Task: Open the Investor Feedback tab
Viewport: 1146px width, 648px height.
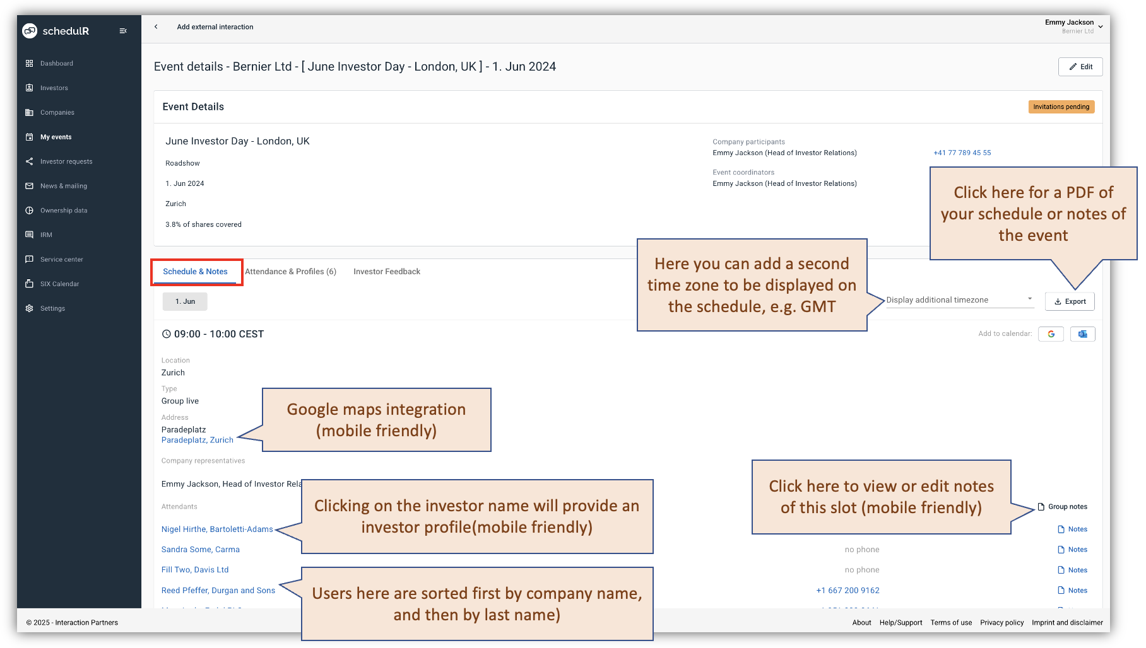Action: [x=386, y=272]
